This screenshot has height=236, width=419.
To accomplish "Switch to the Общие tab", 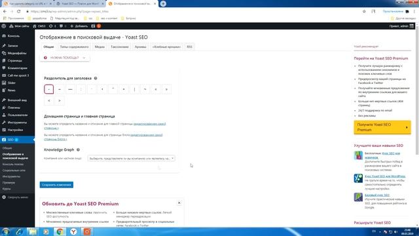I will tap(48, 47).
